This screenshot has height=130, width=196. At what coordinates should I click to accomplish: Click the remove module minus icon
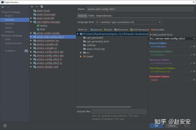click(x=37, y=7)
